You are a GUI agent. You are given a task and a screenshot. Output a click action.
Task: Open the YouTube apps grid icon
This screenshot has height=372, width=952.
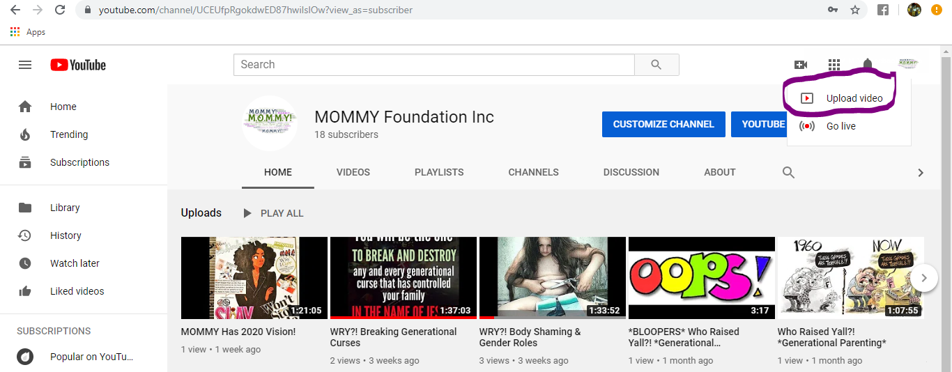point(834,65)
